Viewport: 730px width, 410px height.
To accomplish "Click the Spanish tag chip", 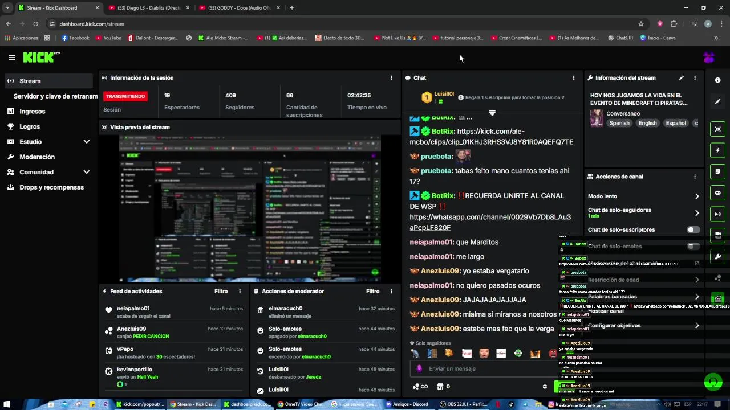I will point(619,123).
